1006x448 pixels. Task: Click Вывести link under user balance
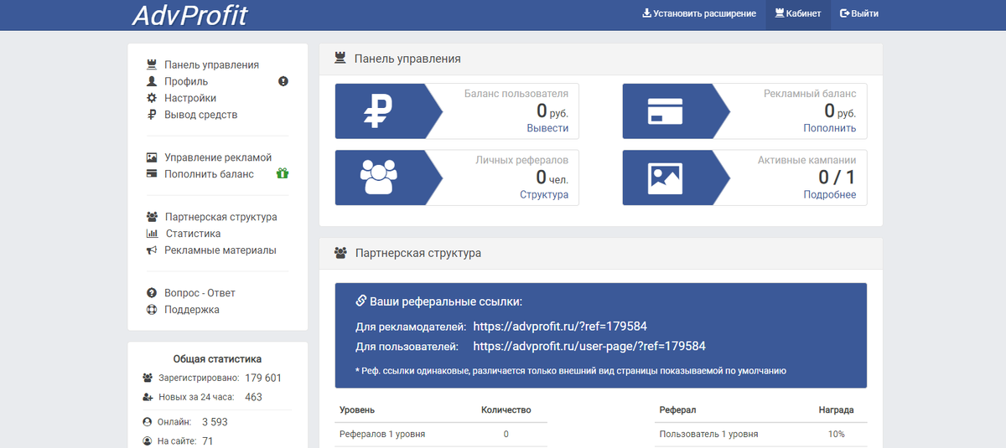point(547,128)
